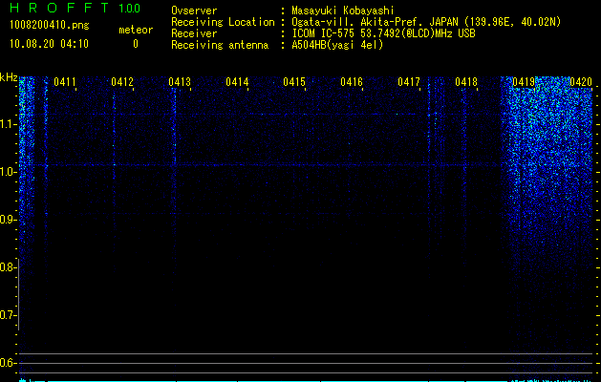This screenshot has height=382, width=601.
Task: Click the 1.0 kHz frequency label
Action: [x=8, y=172]
